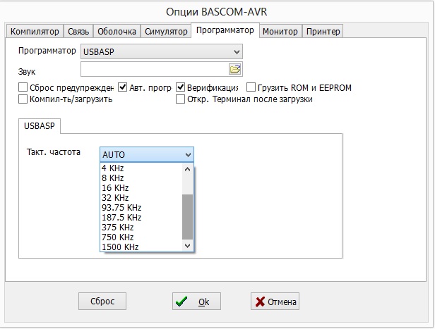Select 93.75 KHz in the frequency list
The width and height of the screenshot is (435, 329).
tap(141, 208)
